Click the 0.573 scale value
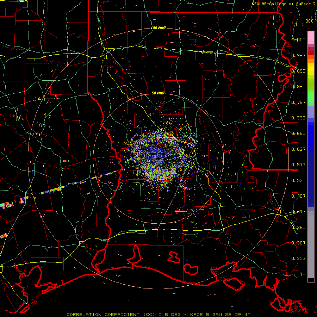 (x=298, y=165)
